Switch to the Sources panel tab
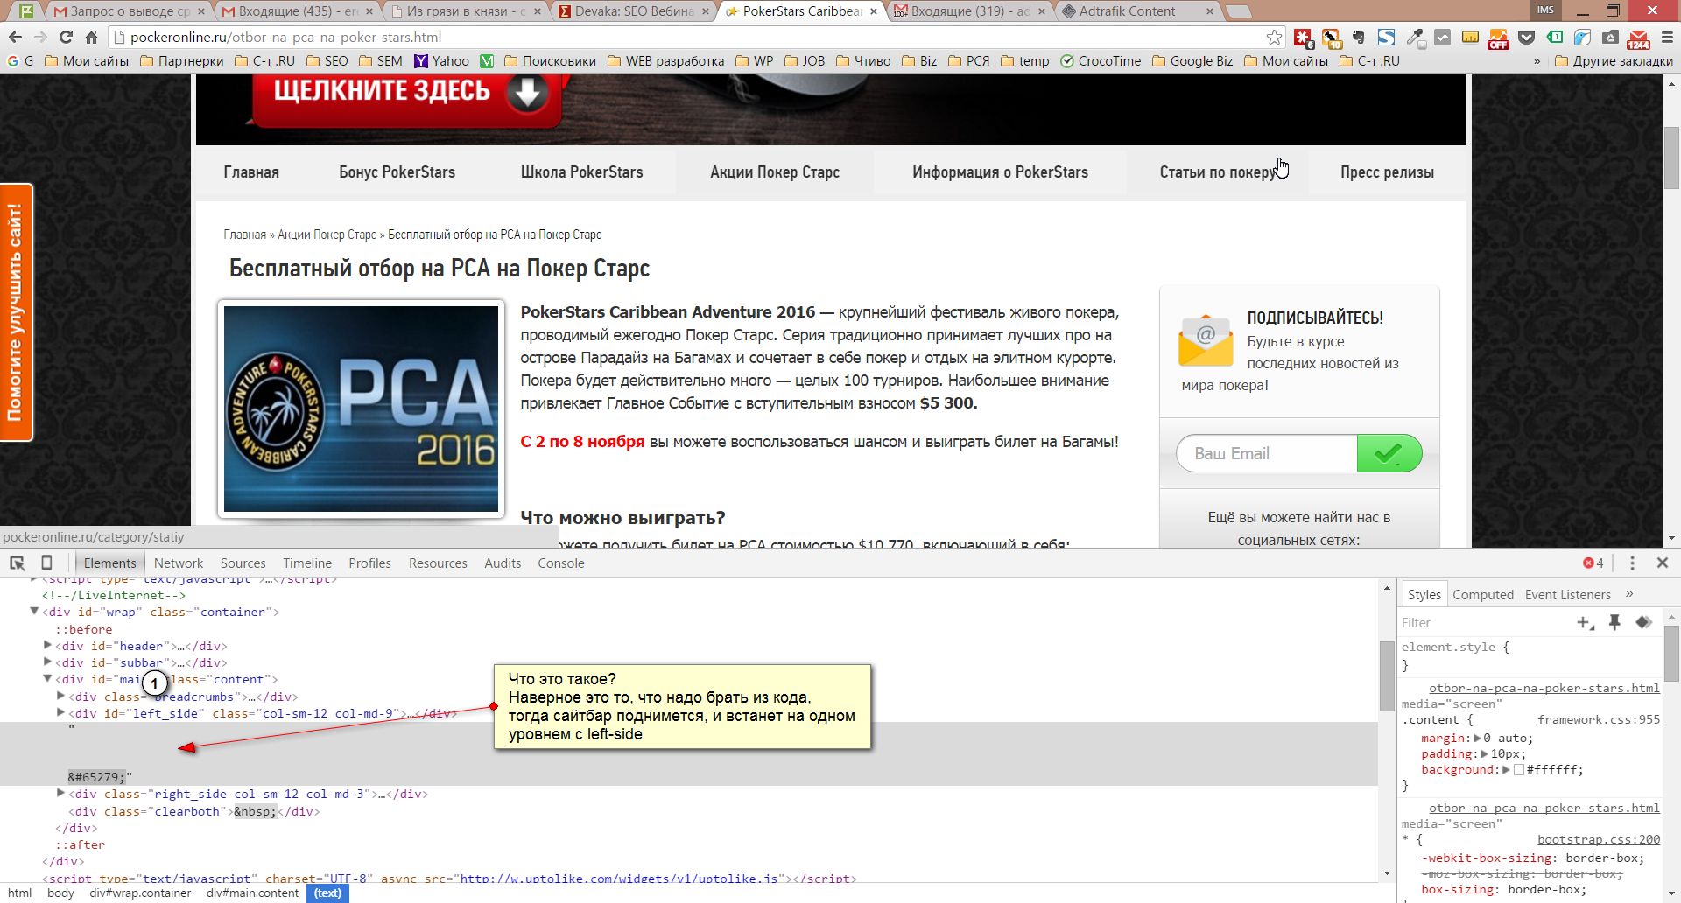The image size is (1681, 903). coord(243,563)
